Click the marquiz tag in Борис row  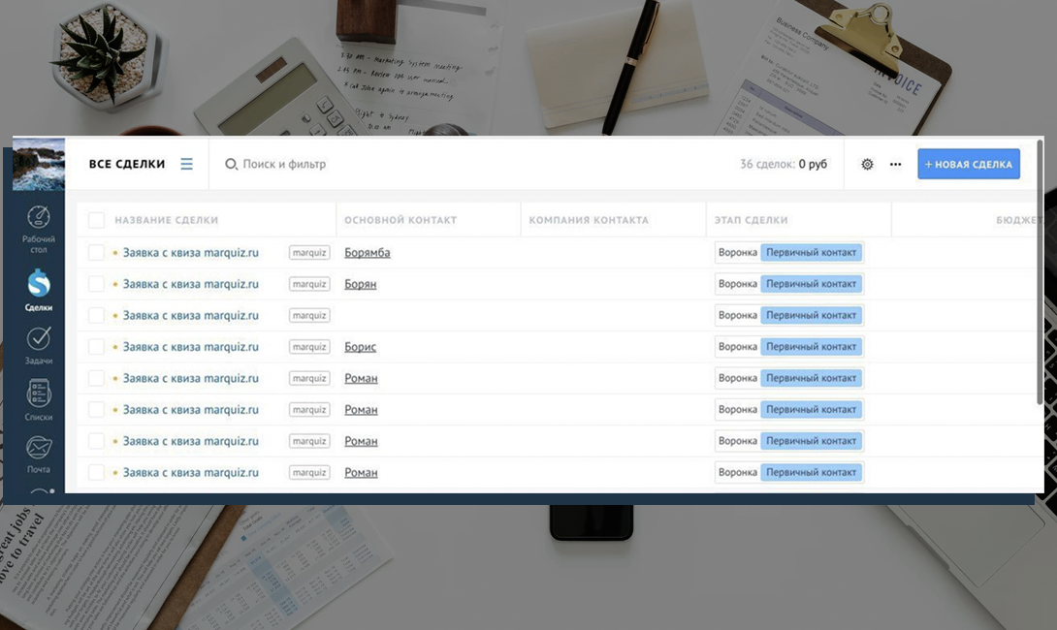pyautogui.click(x=309, y=347)
